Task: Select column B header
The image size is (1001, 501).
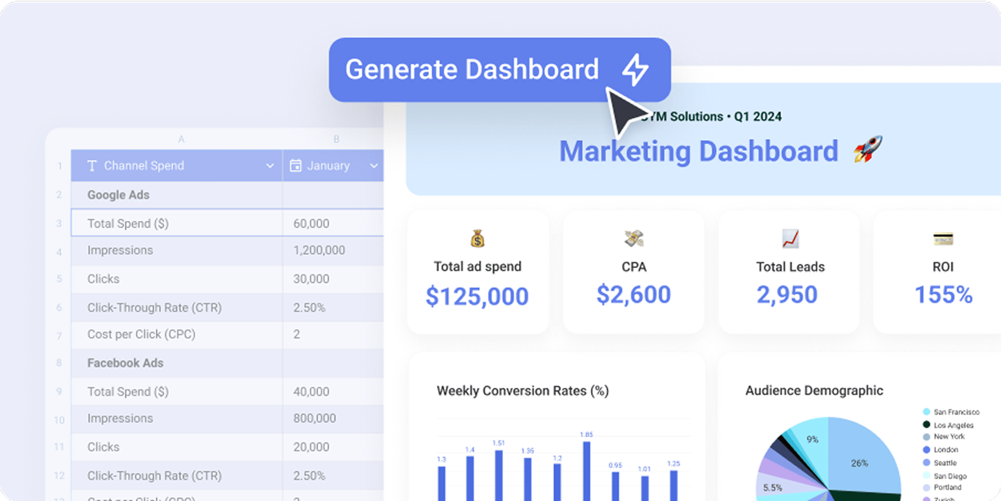Action: [x=336, y=139]
